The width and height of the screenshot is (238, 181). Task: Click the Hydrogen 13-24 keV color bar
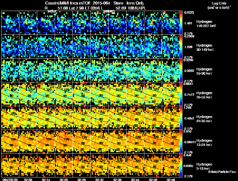181,141
